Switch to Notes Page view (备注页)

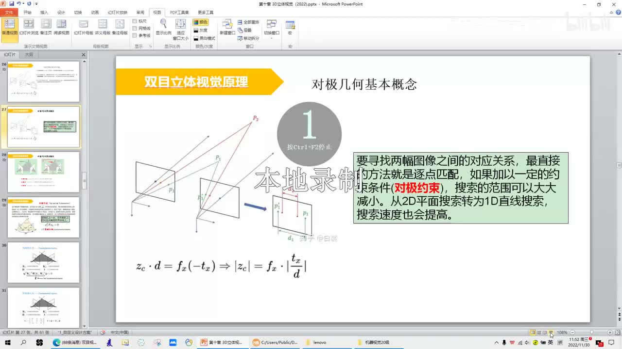pyautogui.click(x=46, y=27)
